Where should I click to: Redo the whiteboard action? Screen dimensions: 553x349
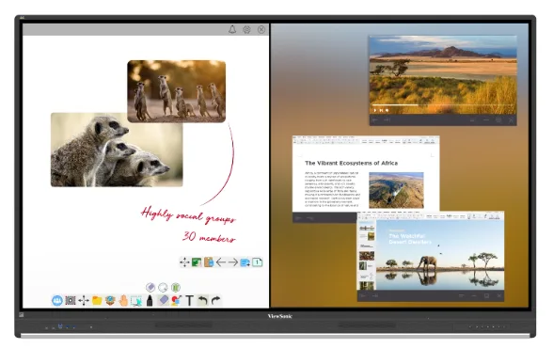click(216, 301)
